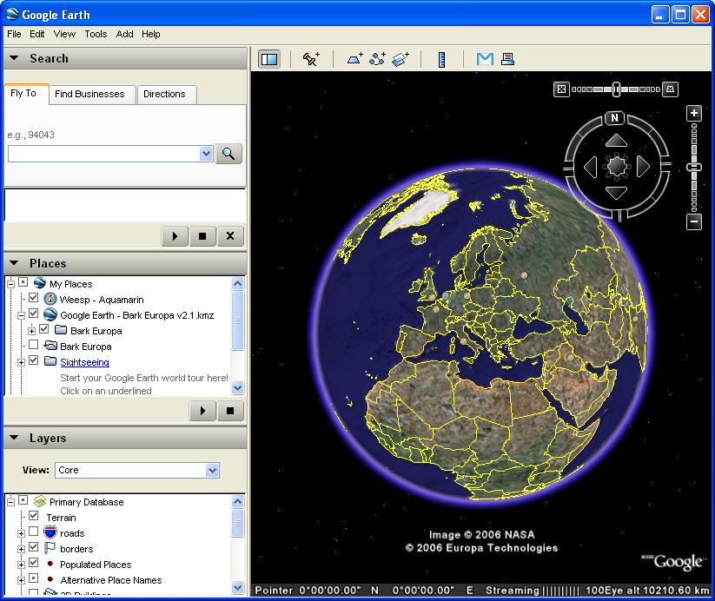Select the Add Image Overlay tool
This screenshot has width=715, height=601.
401,59
